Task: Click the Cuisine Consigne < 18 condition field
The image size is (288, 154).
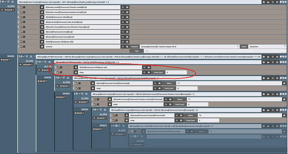Action: (185, 110)
